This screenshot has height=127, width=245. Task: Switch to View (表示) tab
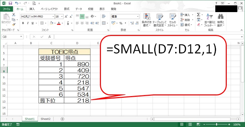pyautogui.click(x=102, y=9)
